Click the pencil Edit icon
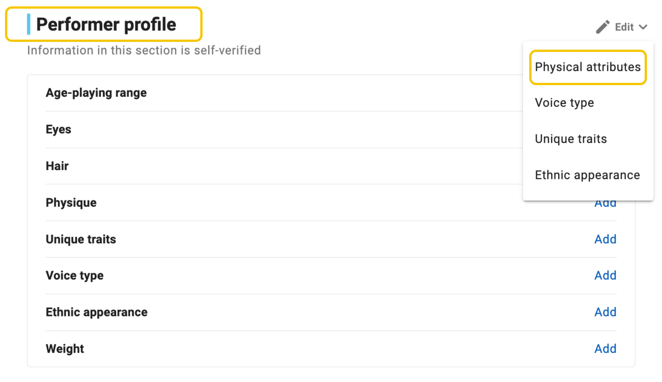This screenshot has height=382, width=662. tap(603, 27)
